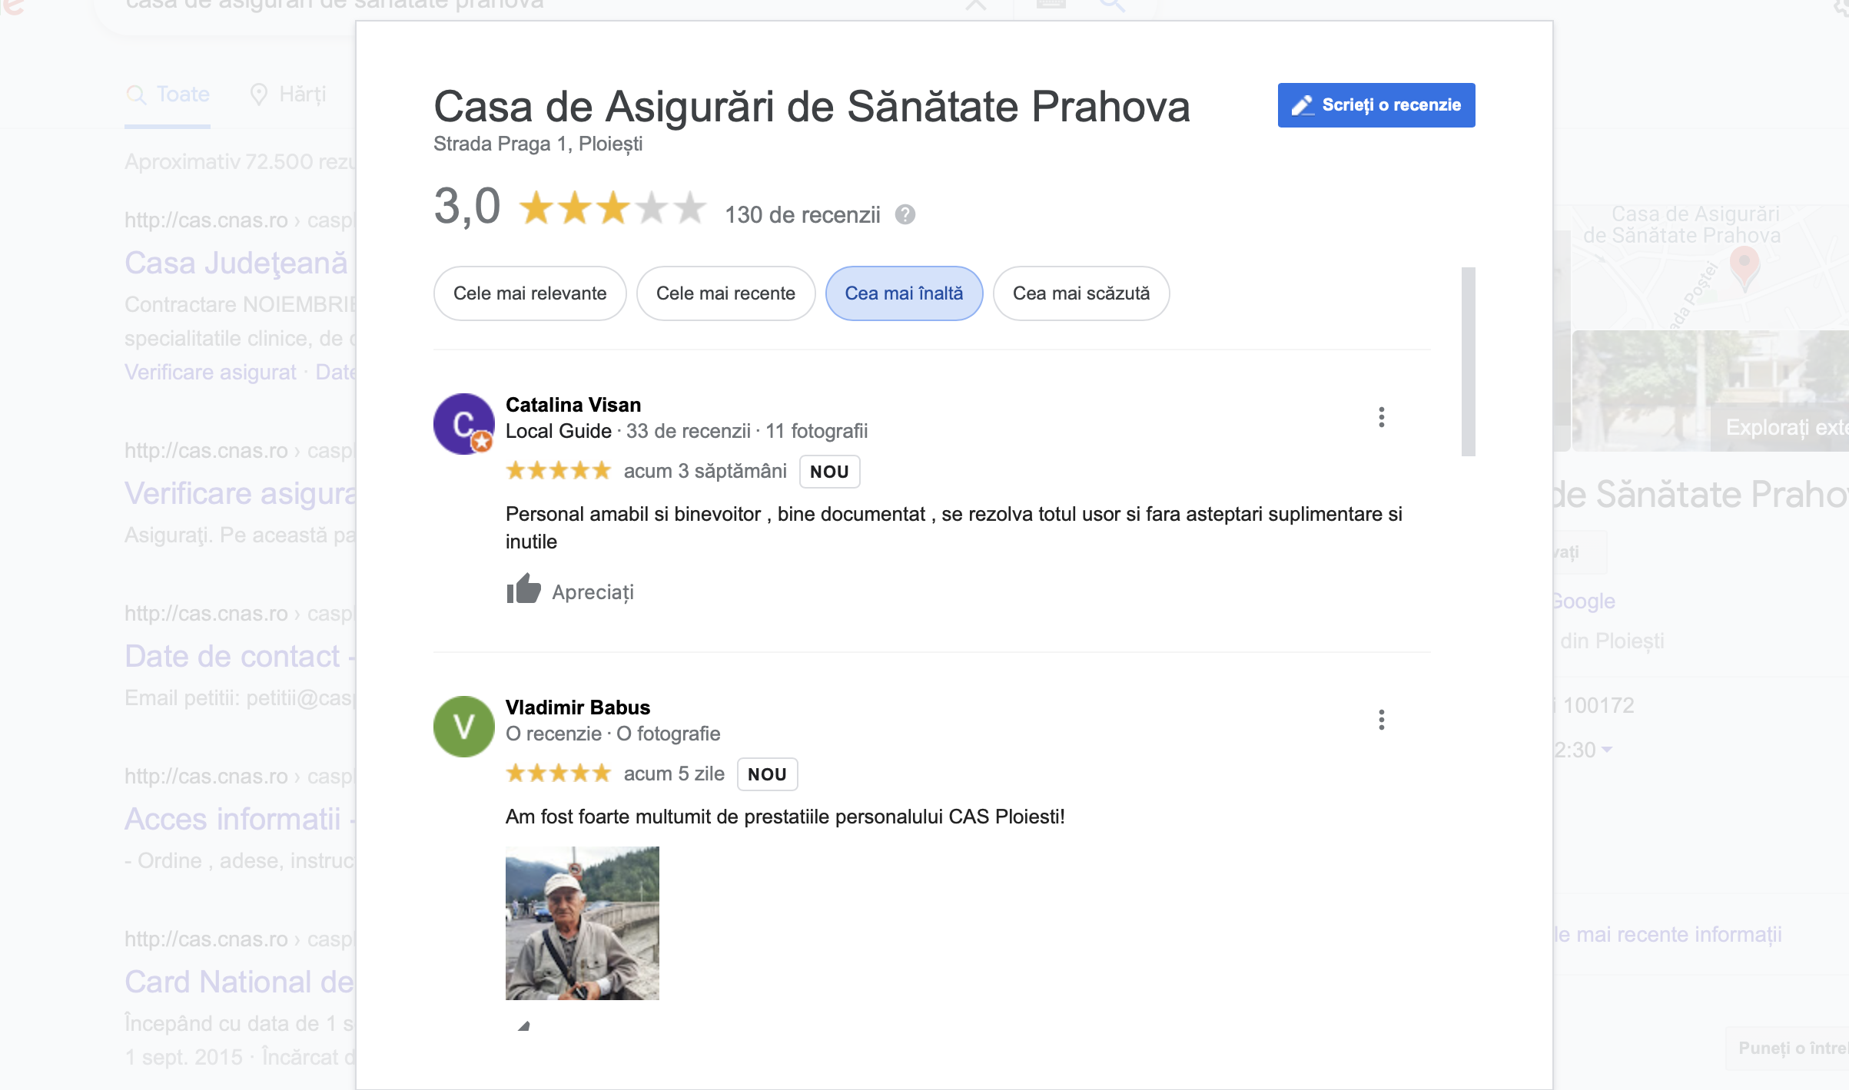Select the Cea mai scăzută filter
Screen dimensions: 1849x1090
tap(1081, 293)
